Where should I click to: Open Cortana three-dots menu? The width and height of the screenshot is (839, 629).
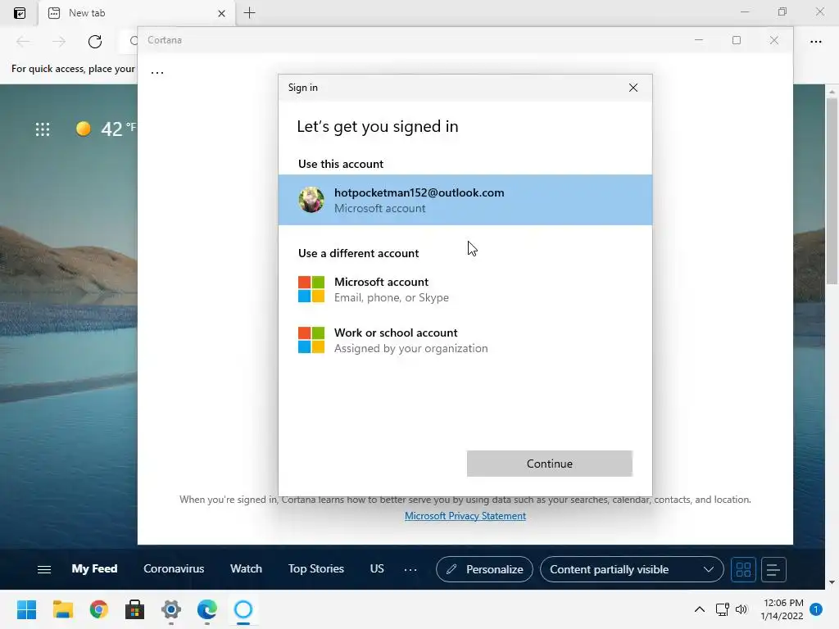pos(157,72)
